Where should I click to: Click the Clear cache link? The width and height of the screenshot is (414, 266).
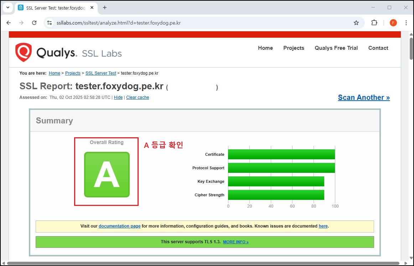[137, 97]
